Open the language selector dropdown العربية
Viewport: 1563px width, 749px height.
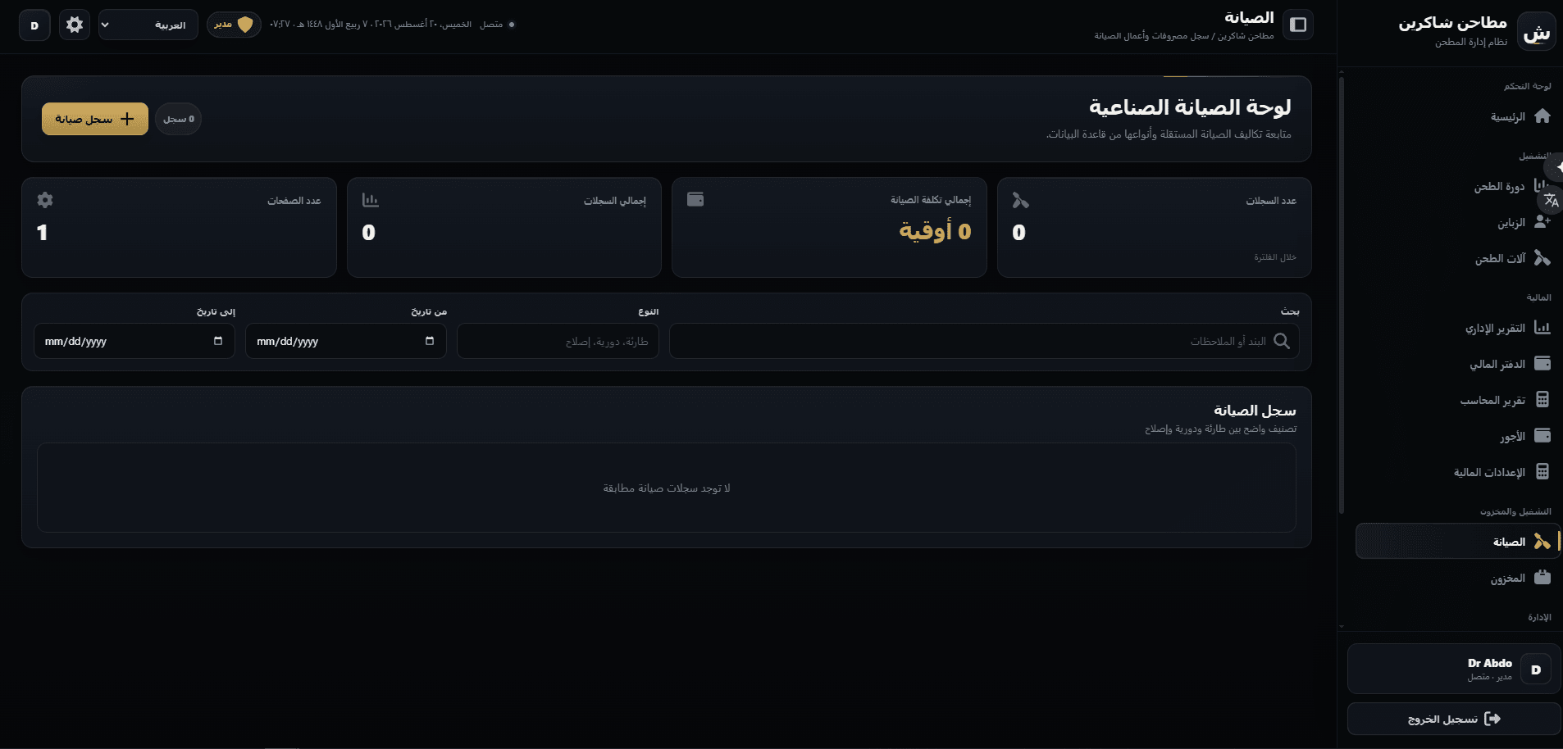coord(148,25)
